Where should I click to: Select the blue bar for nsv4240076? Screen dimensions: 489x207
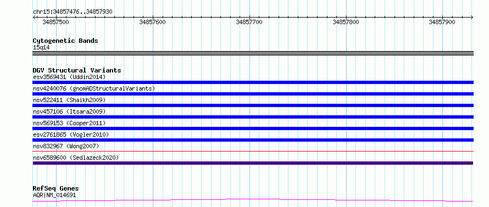253,94
